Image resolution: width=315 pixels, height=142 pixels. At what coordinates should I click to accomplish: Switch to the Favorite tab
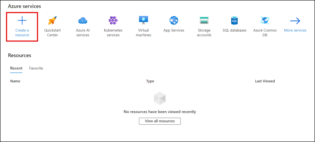(x=36, y=68)
